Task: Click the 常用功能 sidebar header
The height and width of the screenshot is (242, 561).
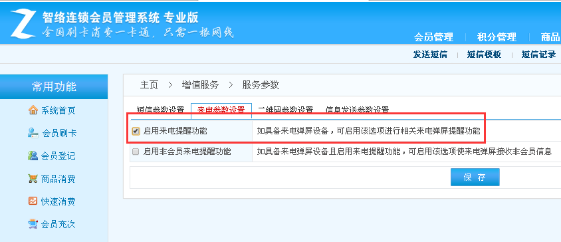Action: click(54, 86)
